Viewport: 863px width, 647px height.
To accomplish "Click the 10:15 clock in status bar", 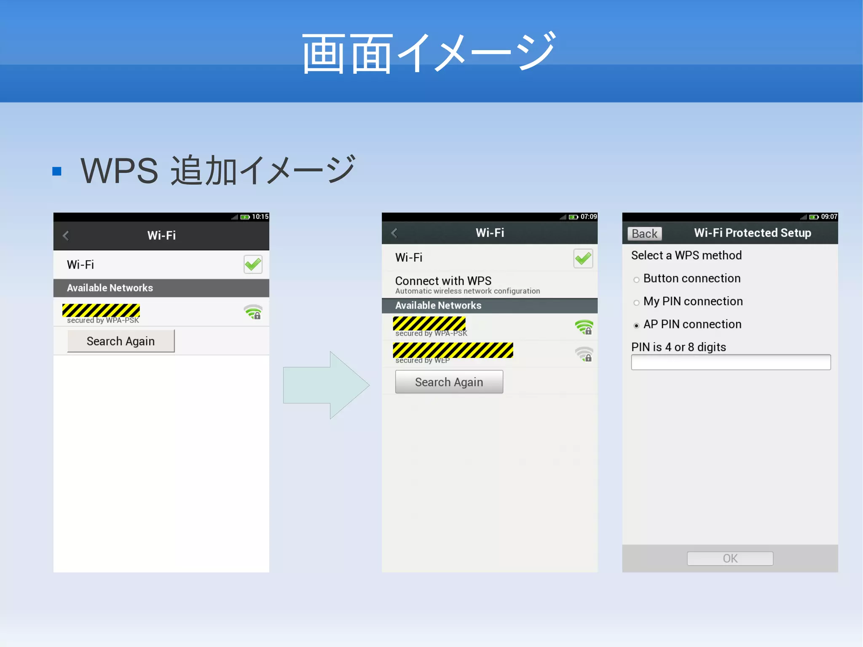I will [260, 217].
